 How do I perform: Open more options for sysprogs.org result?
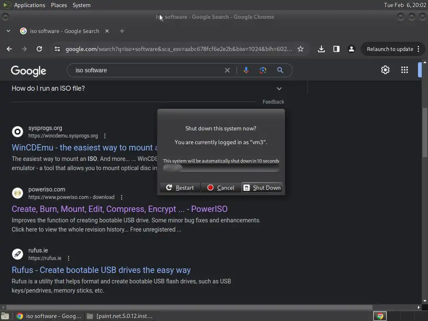tap(105, 136)
